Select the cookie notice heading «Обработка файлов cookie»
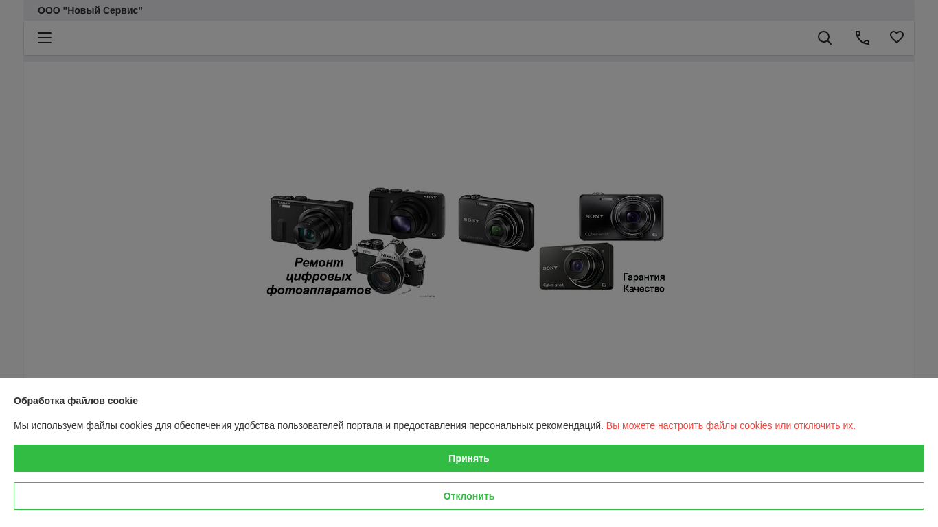 pos(76,401)
